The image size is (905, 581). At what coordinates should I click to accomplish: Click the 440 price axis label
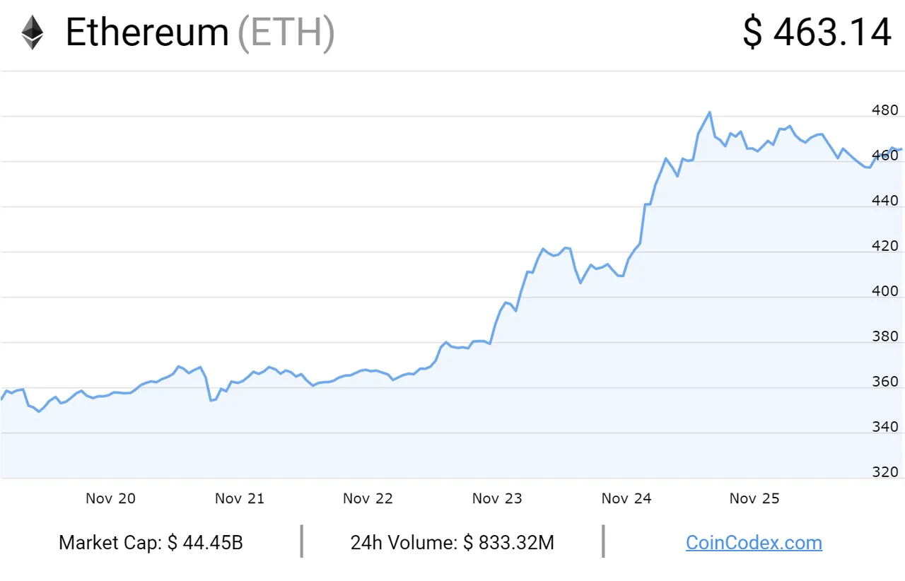click(885, 201)
